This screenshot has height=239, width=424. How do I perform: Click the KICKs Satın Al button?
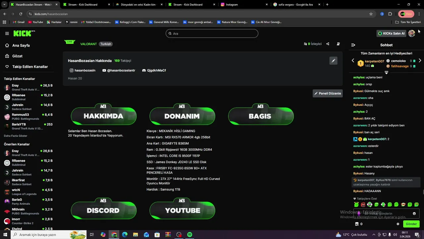tap(392, 34)
